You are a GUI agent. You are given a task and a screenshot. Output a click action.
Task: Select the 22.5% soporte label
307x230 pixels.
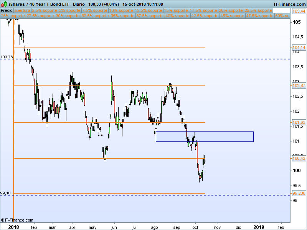(258, 10)
